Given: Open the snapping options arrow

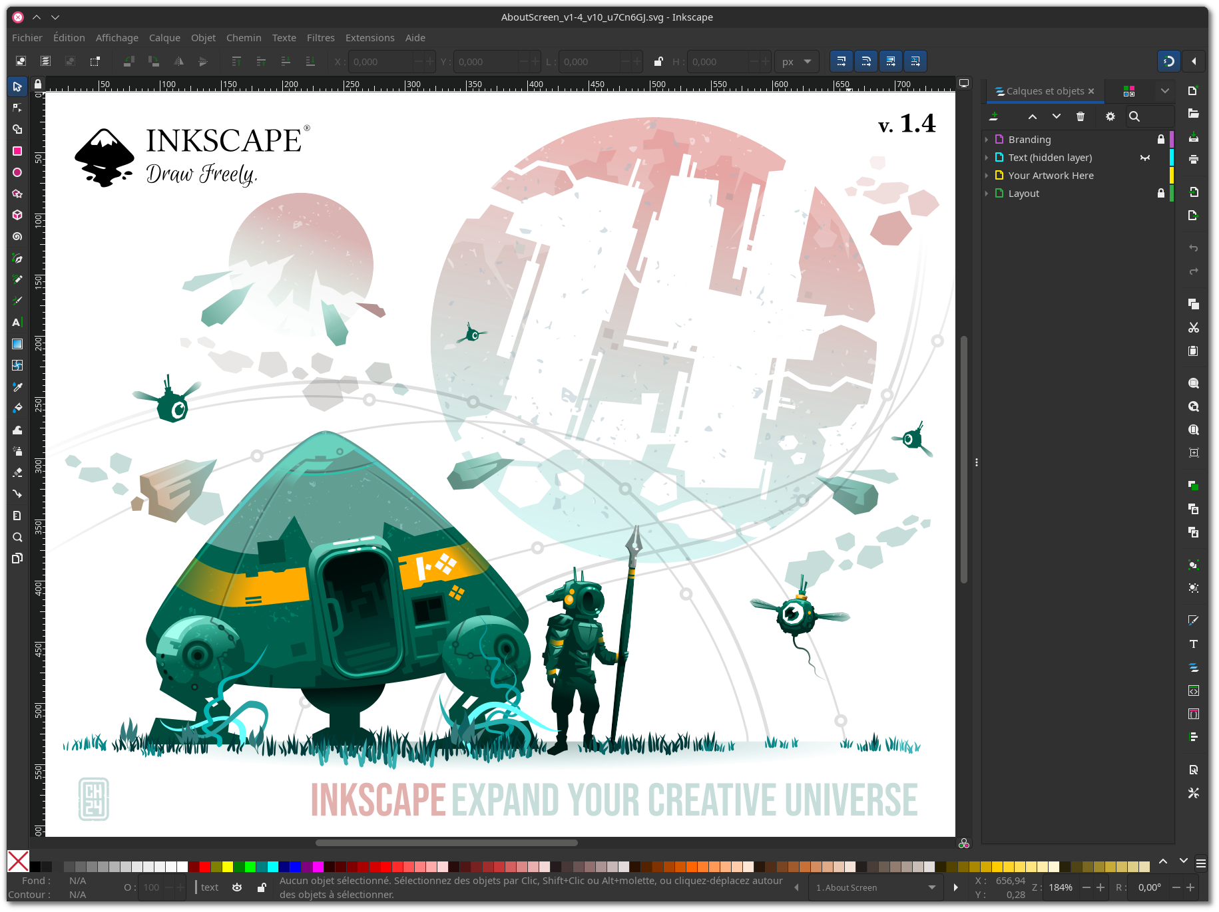Looking at the screenshot, I should [x=1194, y=61].
